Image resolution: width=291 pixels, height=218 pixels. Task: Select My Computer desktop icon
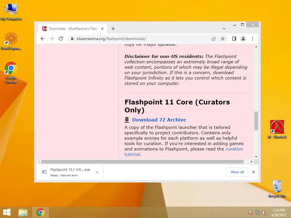pos(11,12)
